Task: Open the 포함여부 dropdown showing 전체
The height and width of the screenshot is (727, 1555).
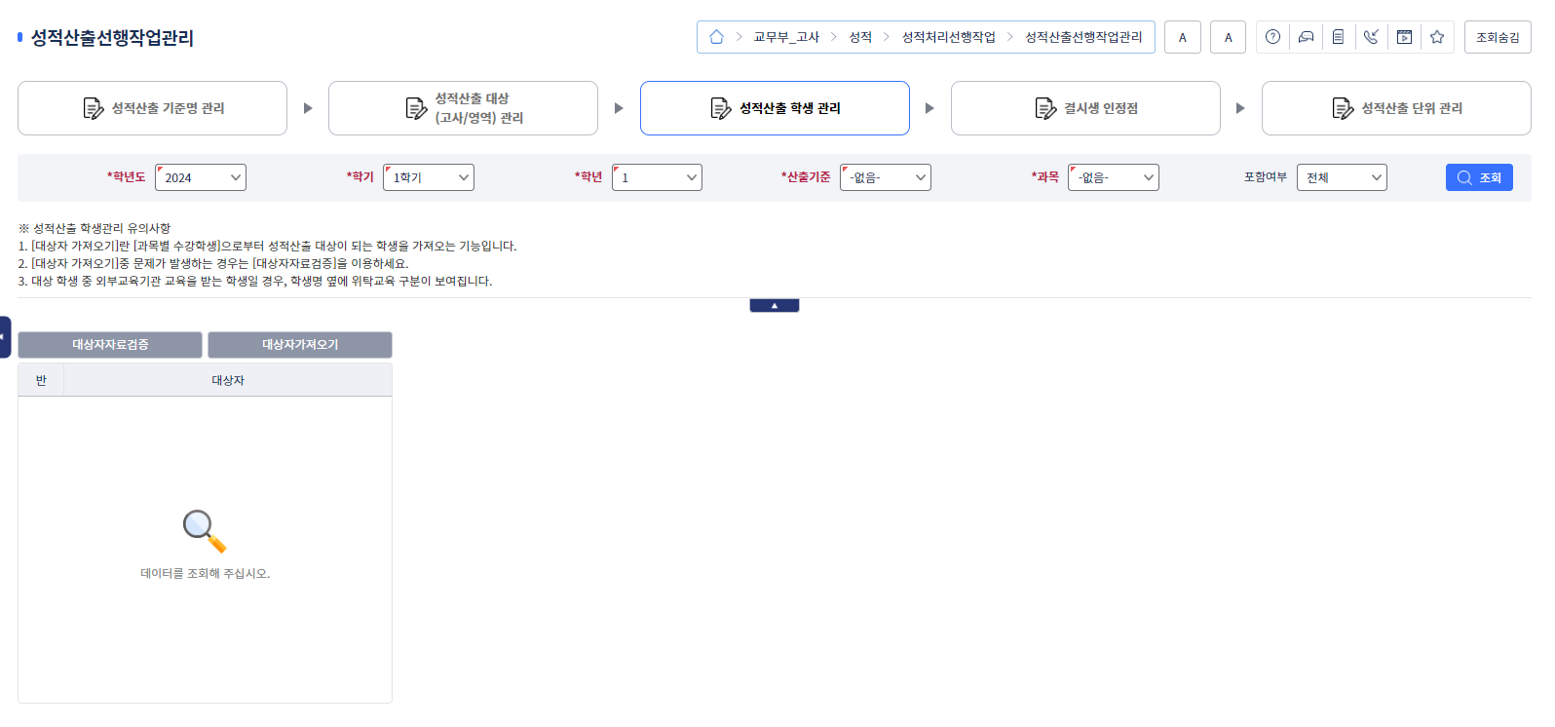Action: click(1342, 177)
